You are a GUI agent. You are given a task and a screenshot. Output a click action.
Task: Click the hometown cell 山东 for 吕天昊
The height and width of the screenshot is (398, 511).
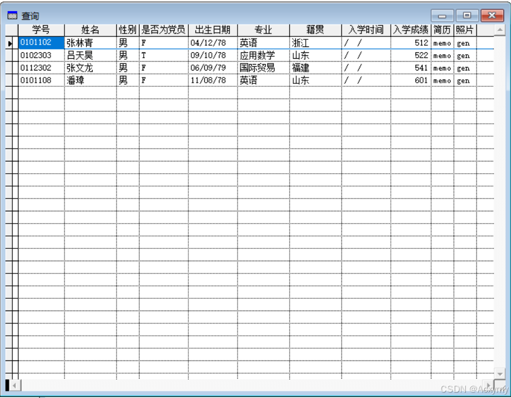316,55
